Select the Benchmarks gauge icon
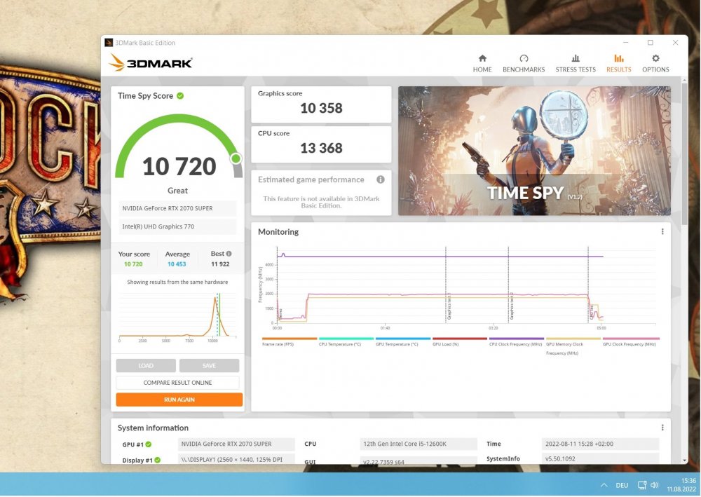 tap(524, 59)
